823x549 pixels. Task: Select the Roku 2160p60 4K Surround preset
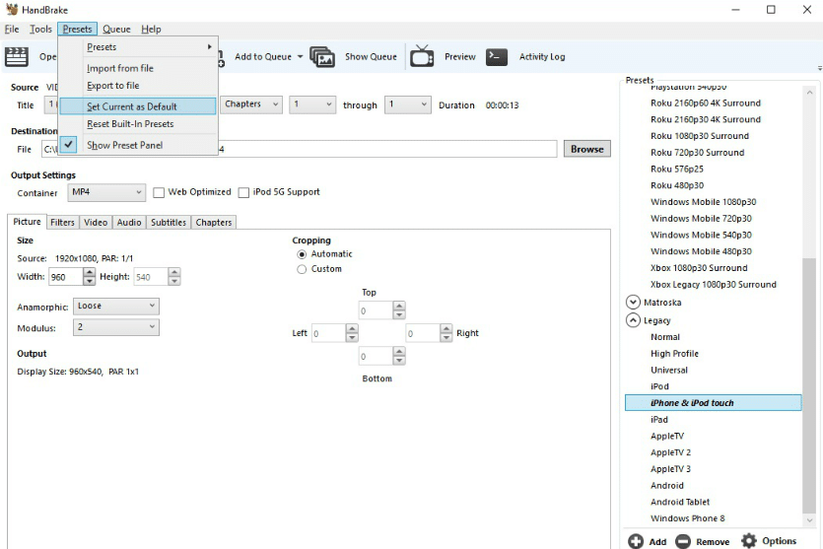pyautogui.click(x=706, y=103)
